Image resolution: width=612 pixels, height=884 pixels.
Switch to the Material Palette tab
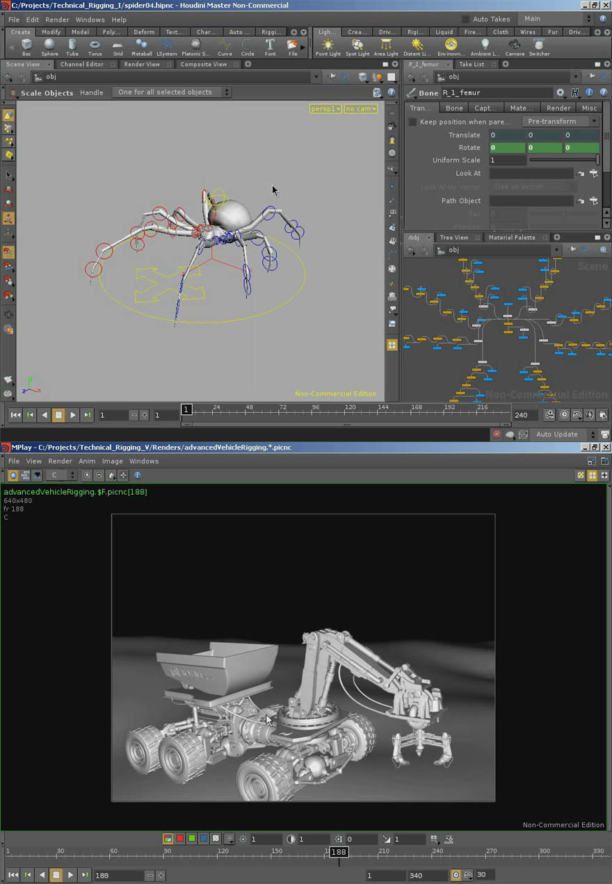[x=512, y=238]
